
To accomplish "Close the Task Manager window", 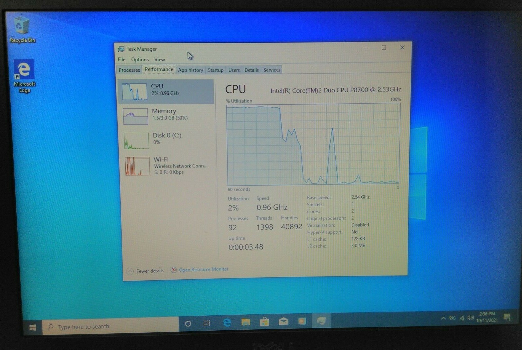I will click(402, 47).
